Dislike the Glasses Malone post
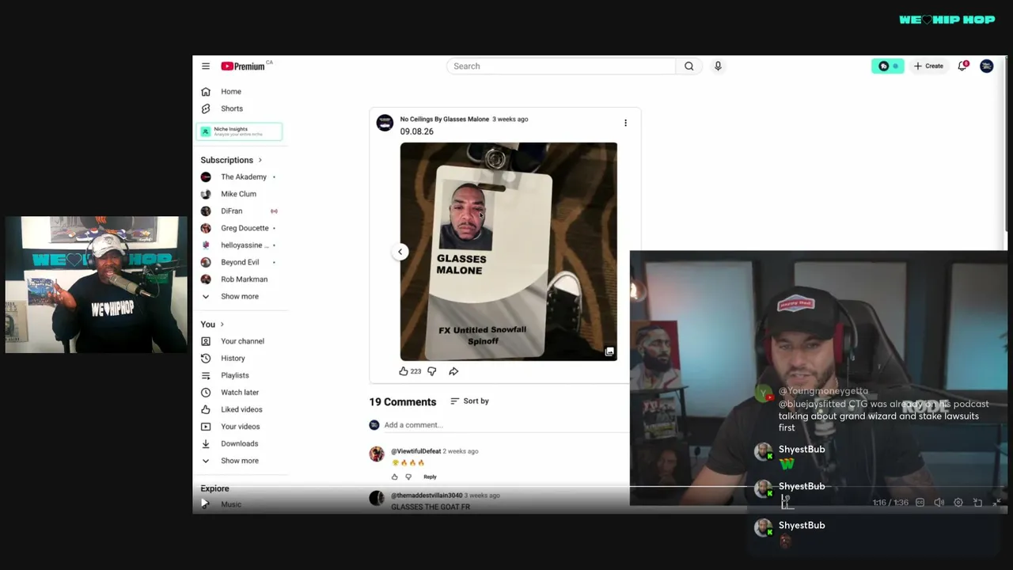Image resolution: width=1013 pixels, height=570 pixels. (431, 371)
